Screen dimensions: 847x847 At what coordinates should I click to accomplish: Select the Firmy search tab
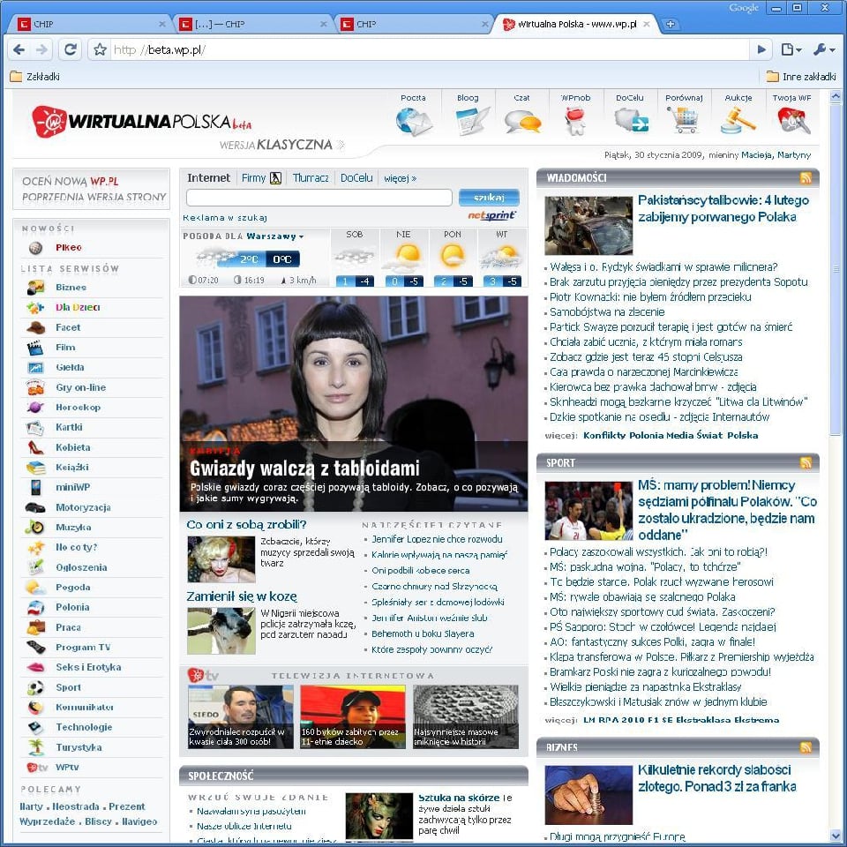coord(253,178)
